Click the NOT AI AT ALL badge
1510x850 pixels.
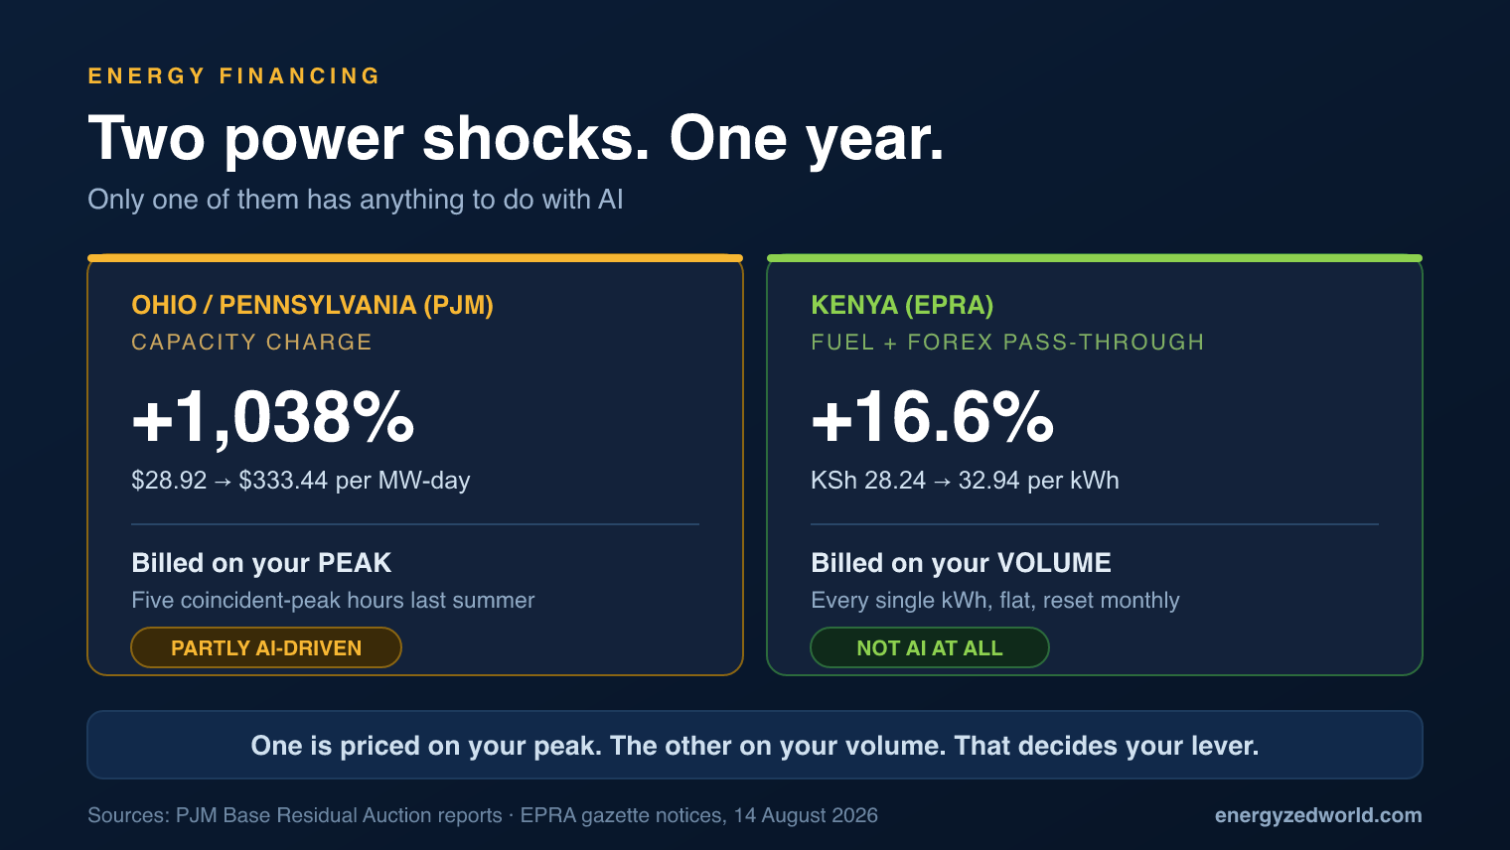click(x=930, y=647)
